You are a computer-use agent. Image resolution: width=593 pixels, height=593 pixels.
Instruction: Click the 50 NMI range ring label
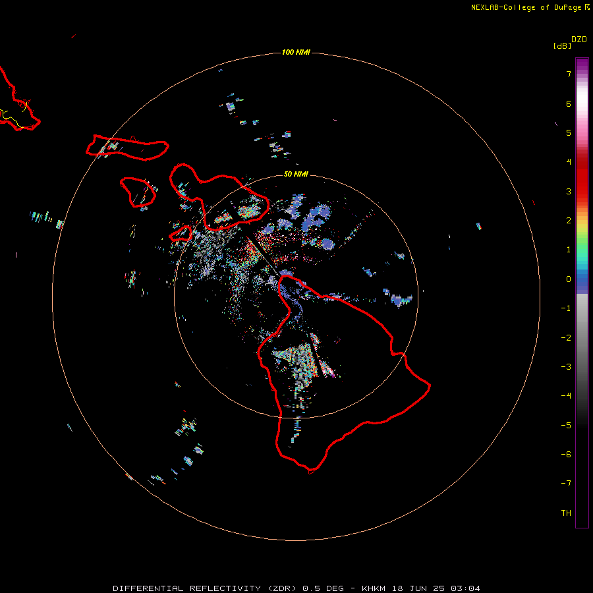click(296, 174)
